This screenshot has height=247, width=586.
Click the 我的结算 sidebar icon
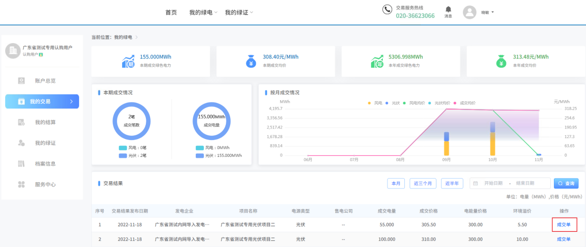(x=22, y=122)
